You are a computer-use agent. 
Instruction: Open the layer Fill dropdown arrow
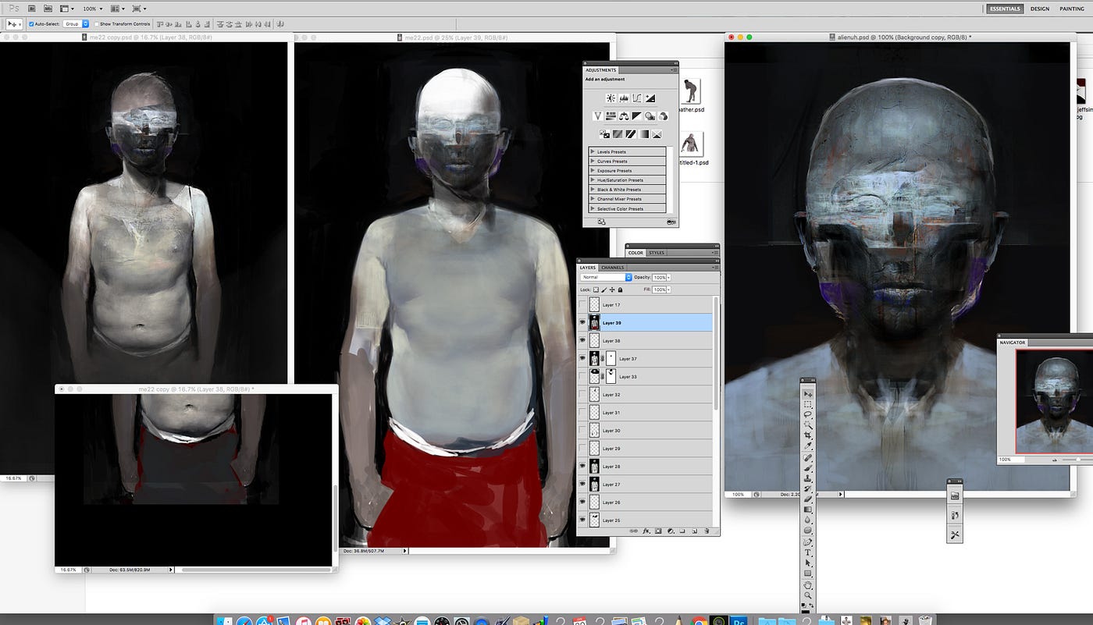[x=668, y=289]
